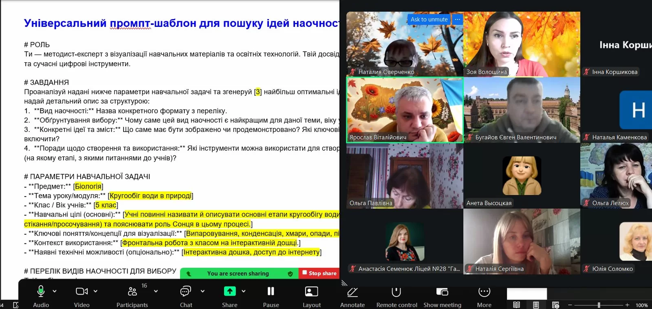Open Remote control options
Image resolution: width=652 pixels, height=309 pixels.
pyautogui.click(x=396, y=295)
